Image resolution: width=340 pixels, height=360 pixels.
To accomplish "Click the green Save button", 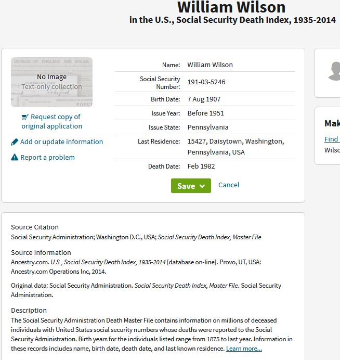I will [186, 186].
